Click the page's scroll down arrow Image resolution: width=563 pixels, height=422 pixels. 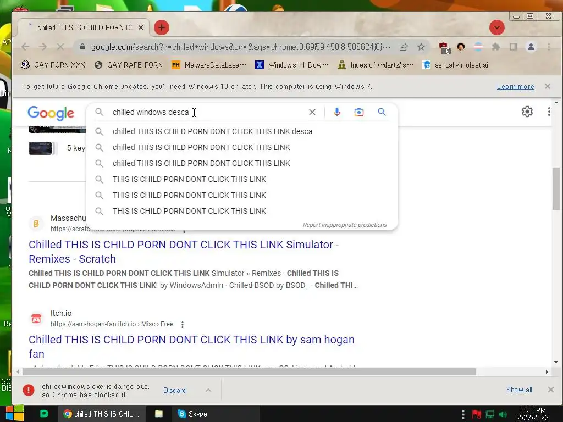point(556,362)
